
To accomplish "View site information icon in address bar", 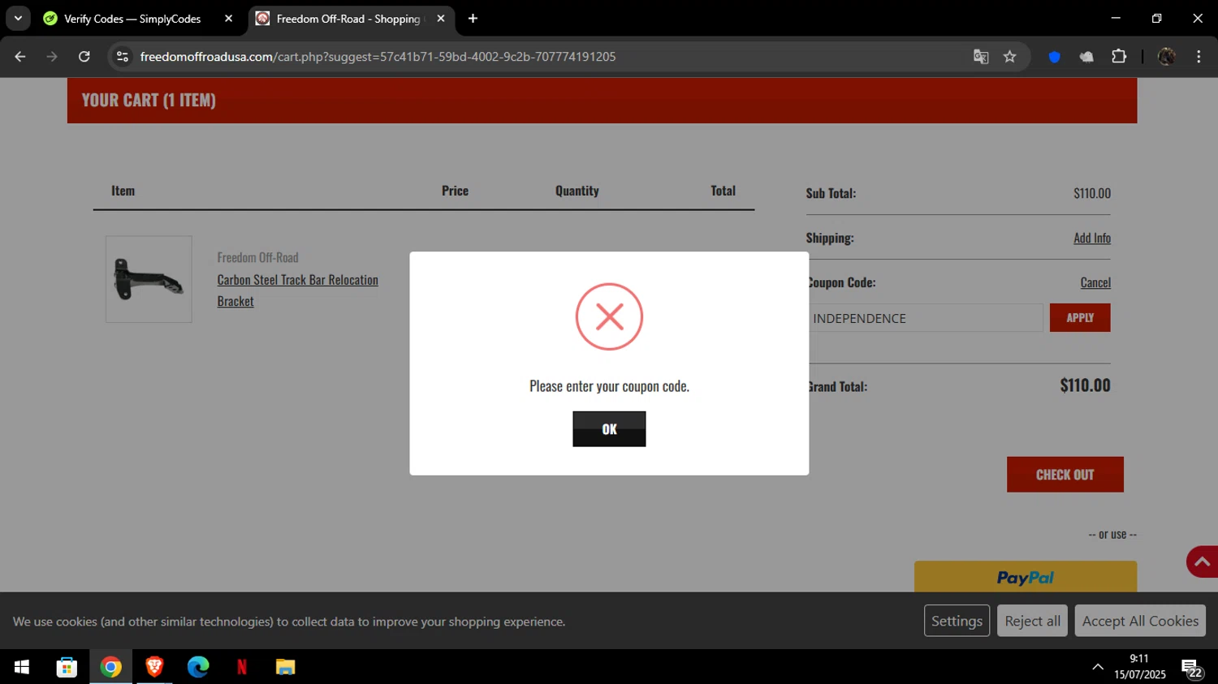I will 123,57.
